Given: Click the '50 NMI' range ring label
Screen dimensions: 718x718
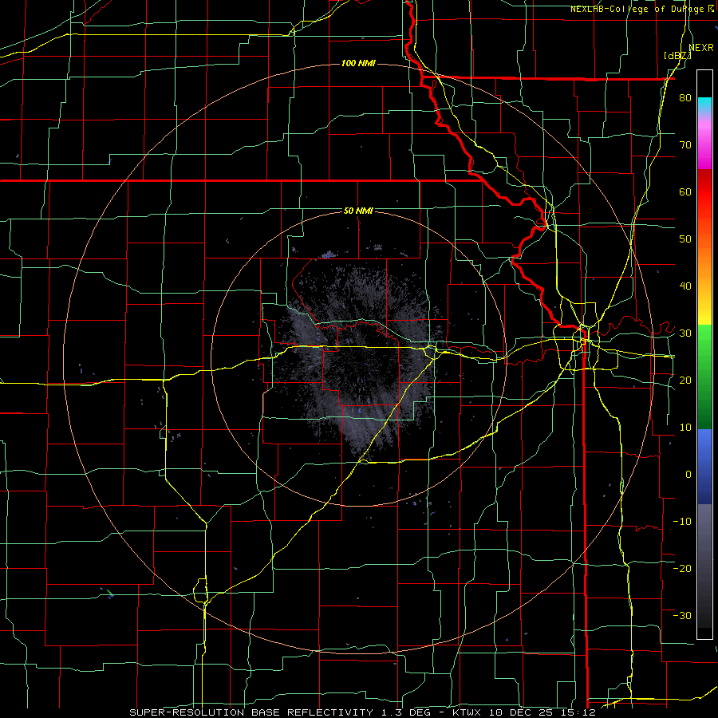Looking at the screenshot, I should (x=358, y=211).
